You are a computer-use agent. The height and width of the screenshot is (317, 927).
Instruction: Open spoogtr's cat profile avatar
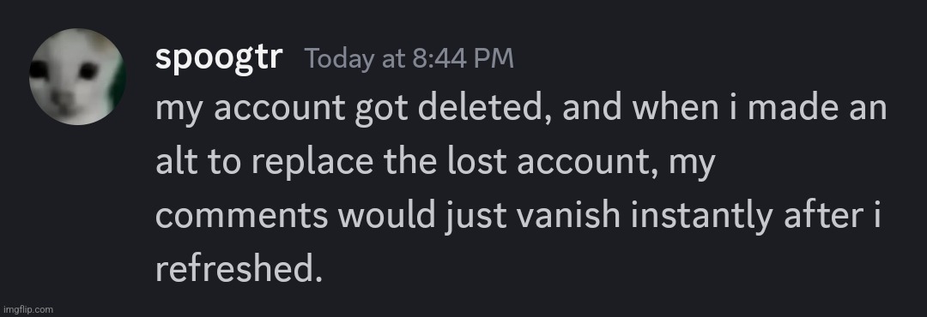click(77, 77)
